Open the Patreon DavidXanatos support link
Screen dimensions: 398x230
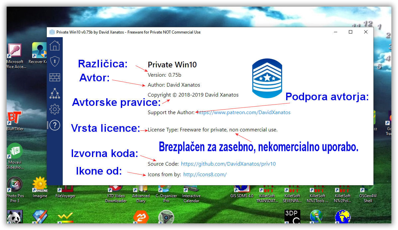point(244,113)
